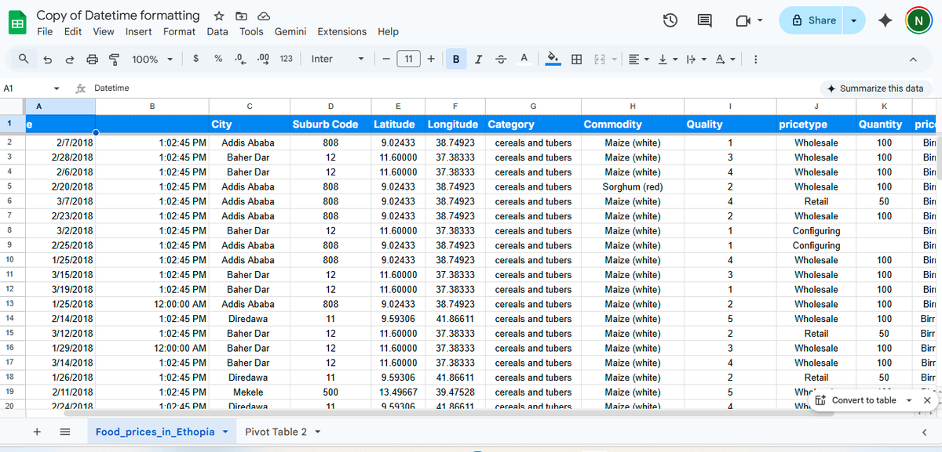Screen dimensions: 942x452
Task: Select the paint format tool
Action: tap(114, 59)
